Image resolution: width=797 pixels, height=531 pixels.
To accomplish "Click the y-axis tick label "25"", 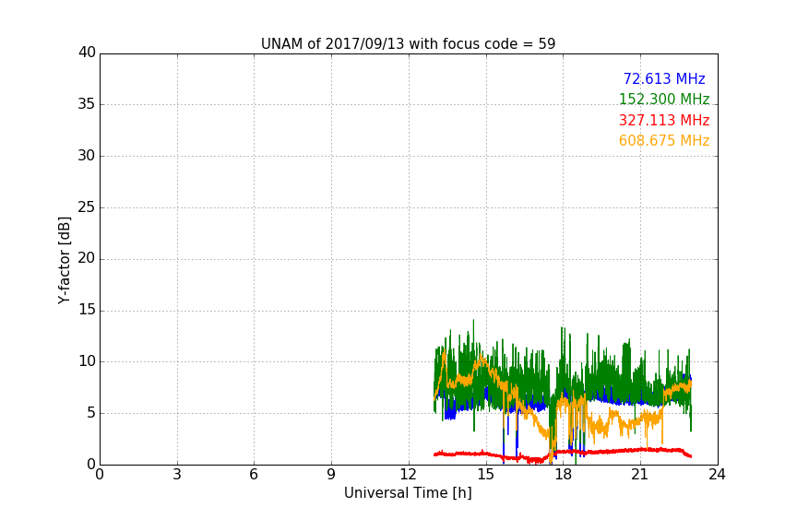I will (87, 207).
